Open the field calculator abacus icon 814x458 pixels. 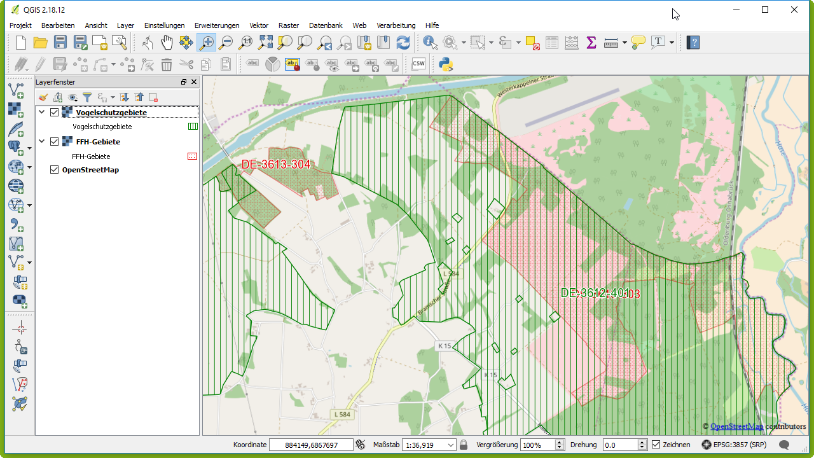tap(571, 43)
